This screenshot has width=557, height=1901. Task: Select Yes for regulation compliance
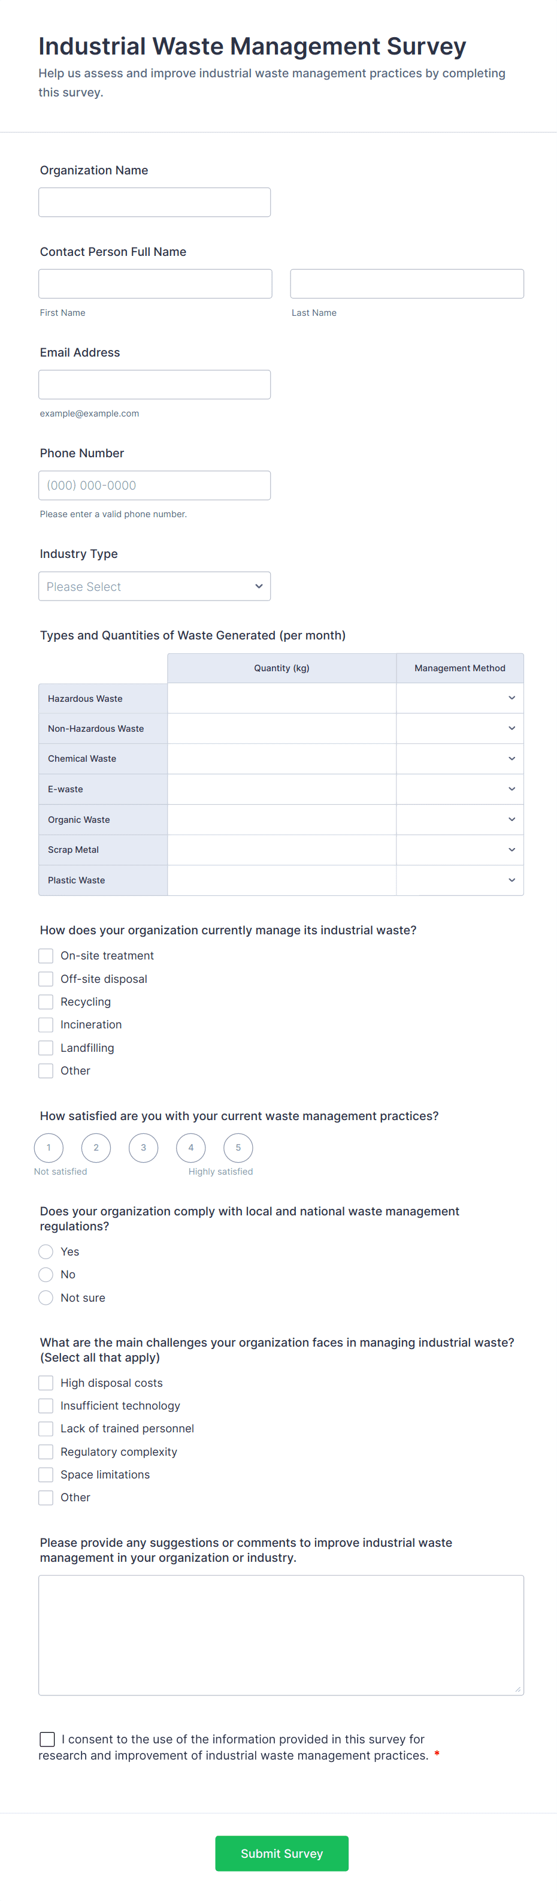point(45,1251)
